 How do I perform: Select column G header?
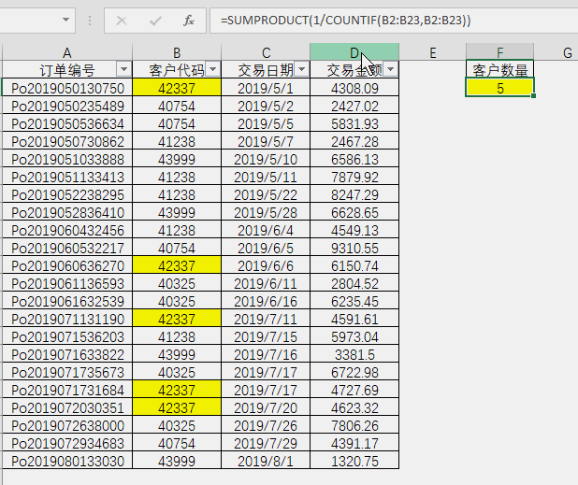[x=556, y=52]
